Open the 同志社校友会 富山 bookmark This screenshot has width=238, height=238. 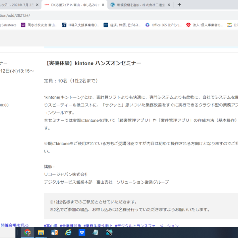[x=39, y=25]
